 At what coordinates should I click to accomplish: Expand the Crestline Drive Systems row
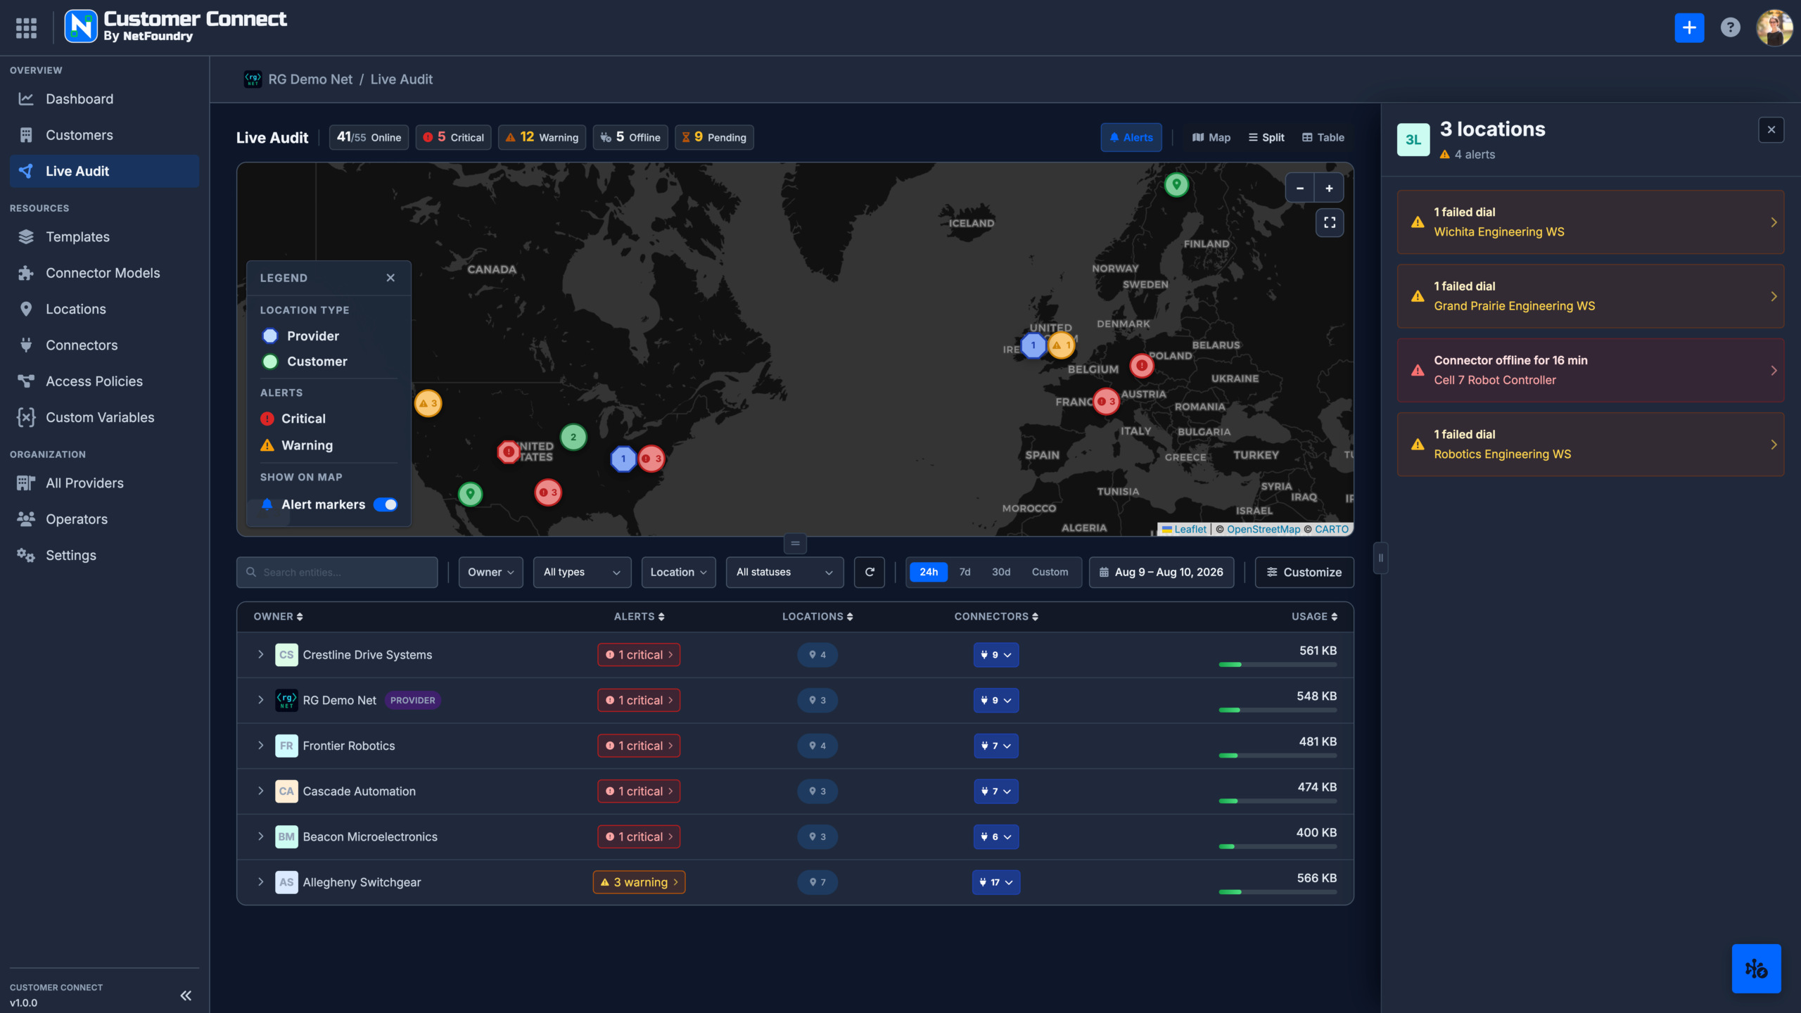[260, 655]
